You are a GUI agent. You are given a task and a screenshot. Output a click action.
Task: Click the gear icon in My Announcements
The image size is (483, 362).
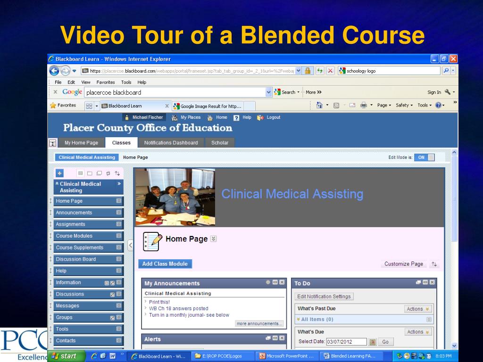tap(268, 282)
